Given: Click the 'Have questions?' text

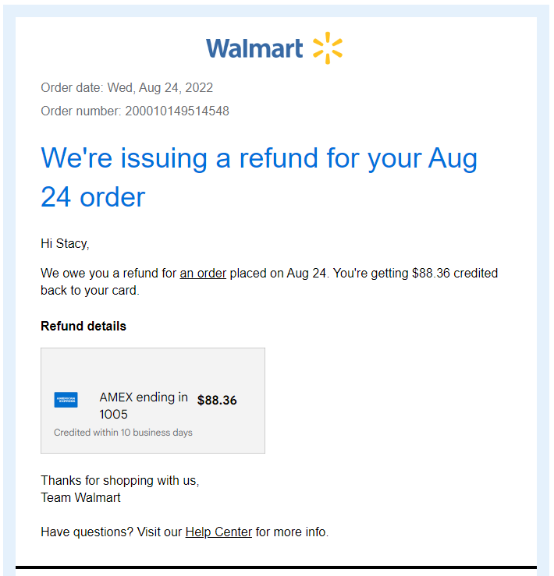Looking at the screenshot, I should (x=87, y=532).
